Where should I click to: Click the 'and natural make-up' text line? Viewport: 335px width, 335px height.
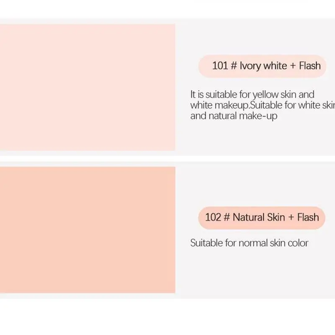234,116
